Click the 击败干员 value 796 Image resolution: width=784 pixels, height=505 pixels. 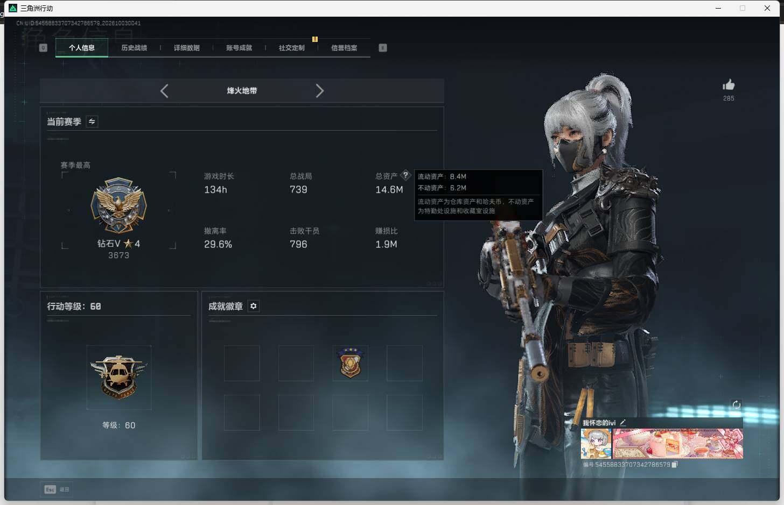tap(298, 245)
